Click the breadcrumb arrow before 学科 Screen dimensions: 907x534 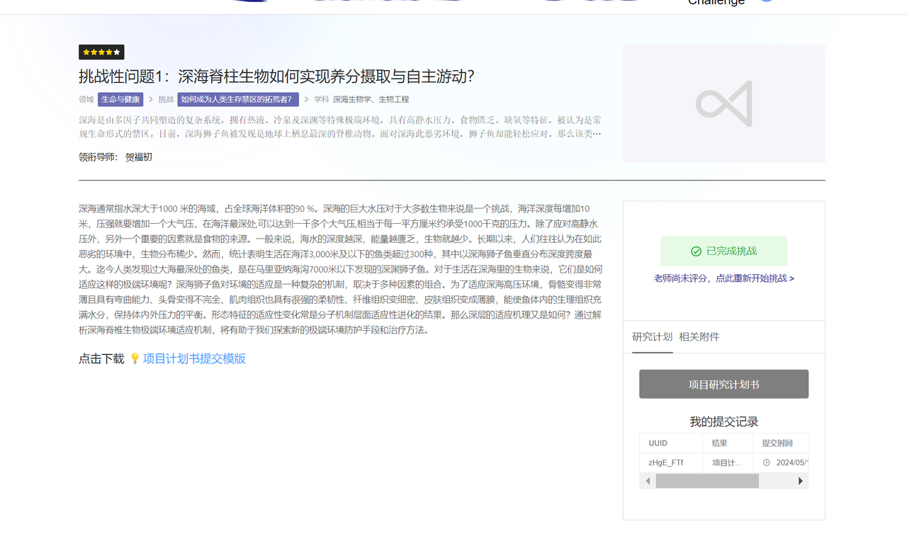point(307,100)
